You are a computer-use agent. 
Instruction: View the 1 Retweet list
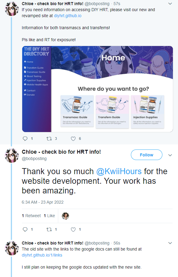click(31, 216)
